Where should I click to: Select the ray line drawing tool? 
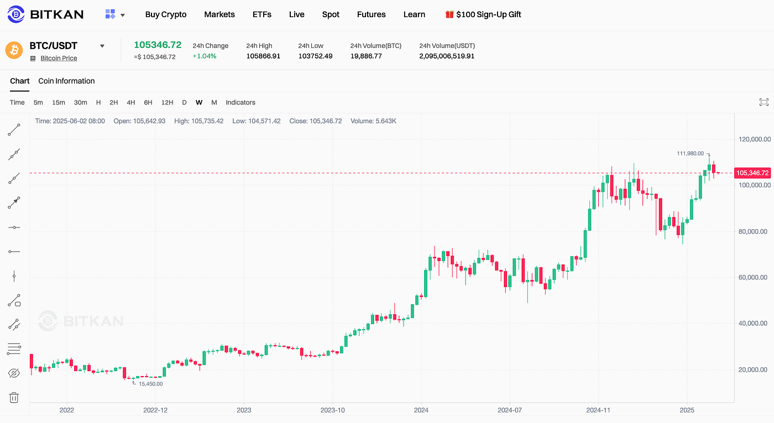coord(14,178)
